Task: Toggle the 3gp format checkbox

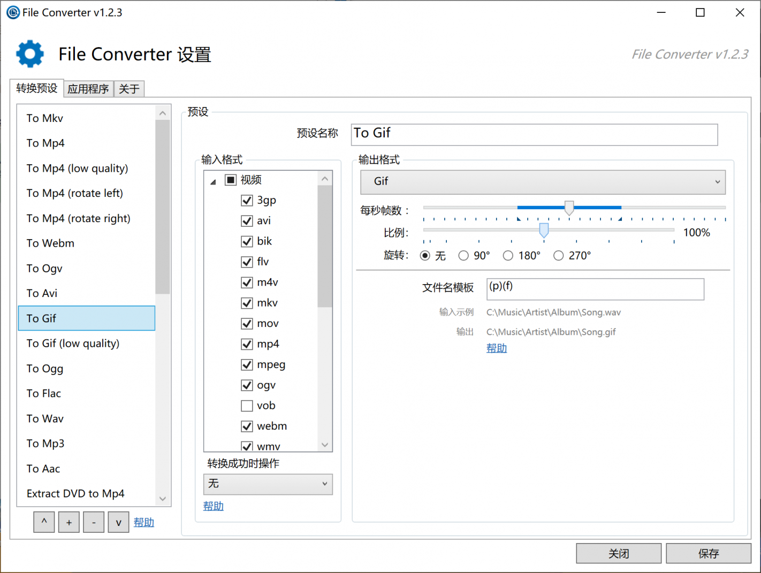Action: pos(247,201)
